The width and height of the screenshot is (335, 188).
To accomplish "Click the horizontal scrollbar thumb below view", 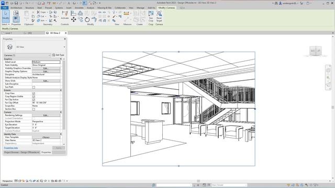I will click(198, 181).
